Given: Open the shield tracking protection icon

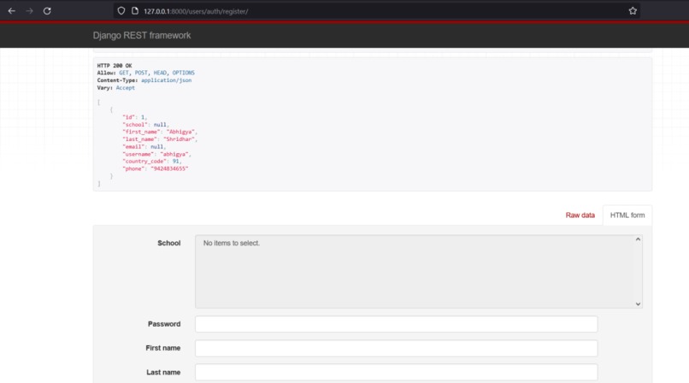Looking at the screenshot, I should point(121,11).
